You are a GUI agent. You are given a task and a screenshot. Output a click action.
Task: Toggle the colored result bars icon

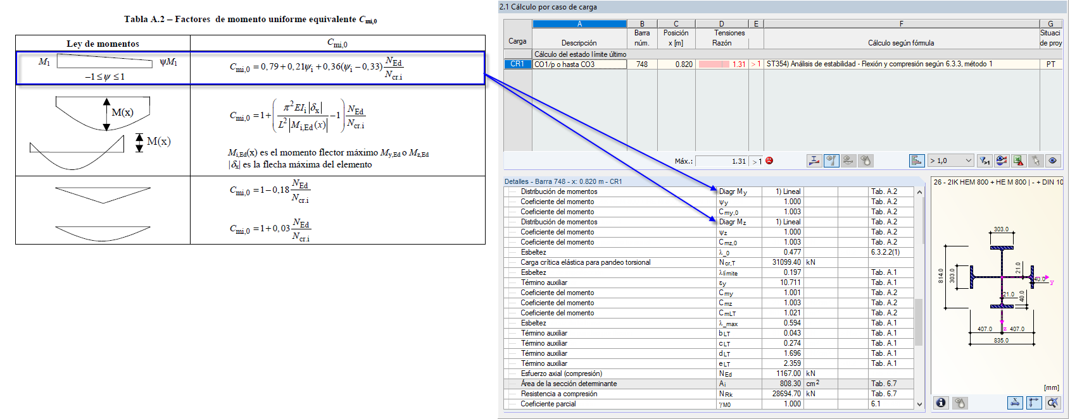point(917,161)
